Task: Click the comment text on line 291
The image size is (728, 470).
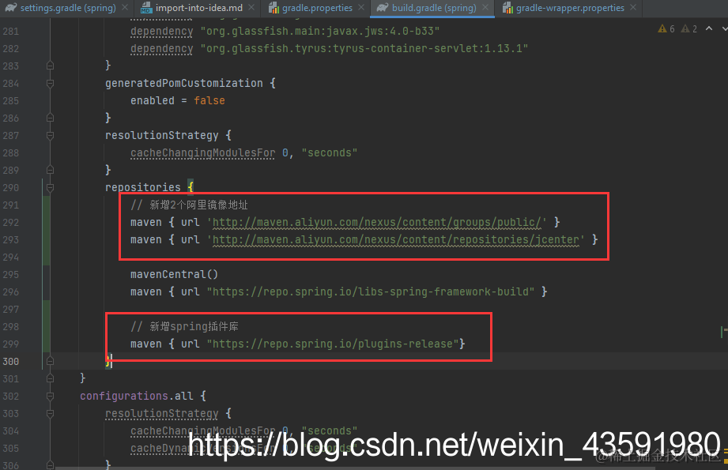Action: (190, 205)
